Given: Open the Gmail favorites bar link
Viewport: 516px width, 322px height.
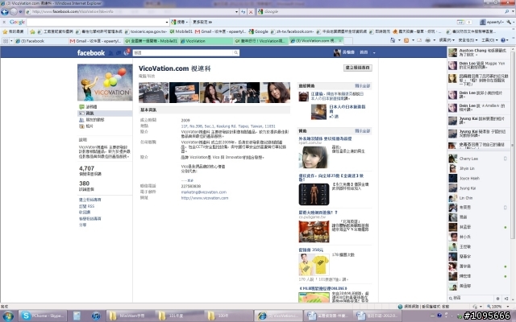Looking at the screenshot, I should pos(220,31).
